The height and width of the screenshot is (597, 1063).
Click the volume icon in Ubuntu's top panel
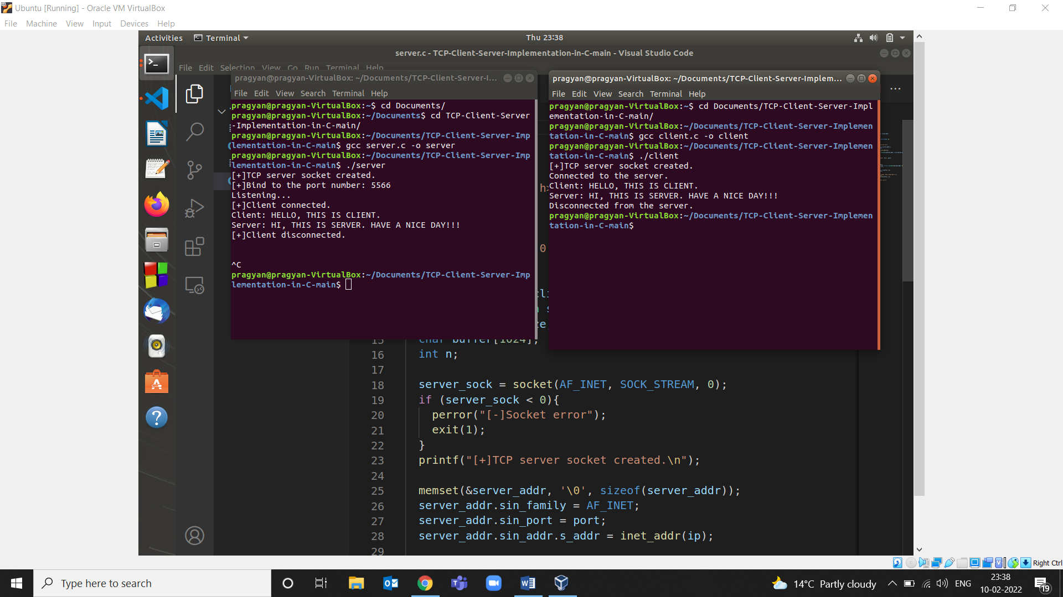tap(873, 38)
